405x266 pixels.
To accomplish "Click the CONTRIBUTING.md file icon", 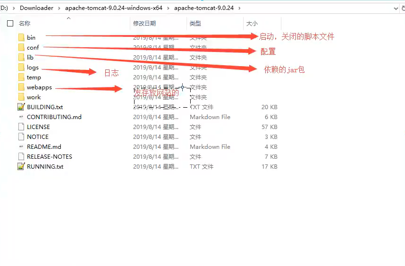I will point(21,117).
